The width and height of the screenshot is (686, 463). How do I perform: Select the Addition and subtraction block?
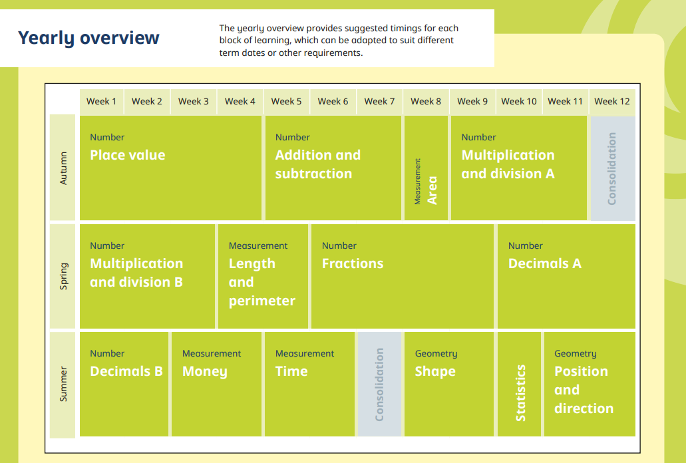[x=333, y=168]
